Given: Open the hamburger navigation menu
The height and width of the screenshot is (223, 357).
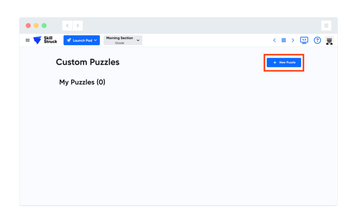Looking at the screenshot, I should tap(28, 40).
